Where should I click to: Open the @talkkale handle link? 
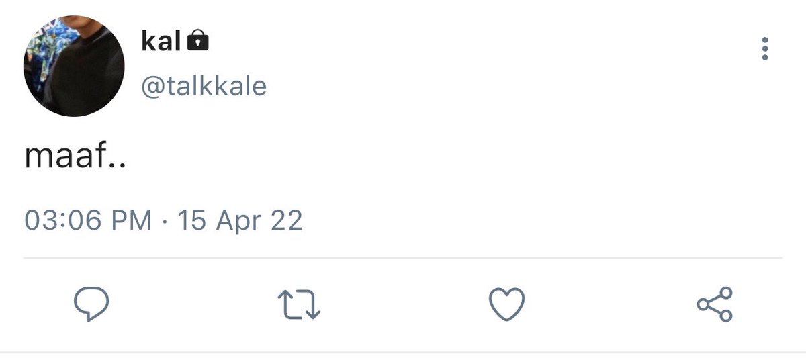pos(204,86)
